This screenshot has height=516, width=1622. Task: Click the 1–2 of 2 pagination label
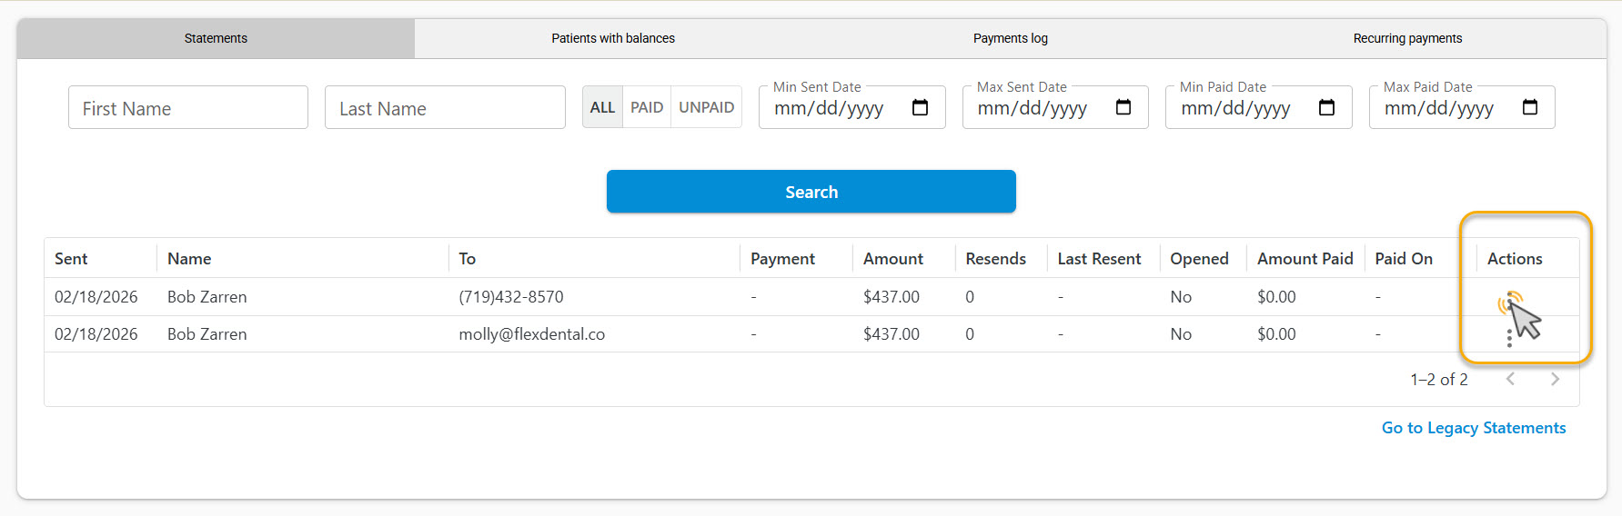(1439, 380)
